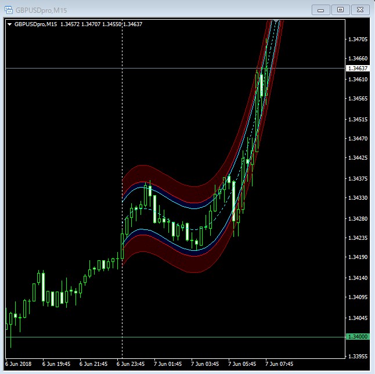Click the GBPUSDpro,M15 window title text
Screen dimensions: 375x374
tap(41, 10)
